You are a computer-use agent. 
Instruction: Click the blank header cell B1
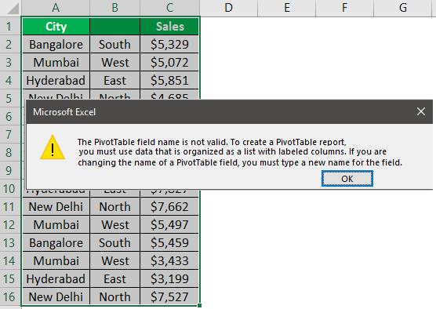click(114, 27)
